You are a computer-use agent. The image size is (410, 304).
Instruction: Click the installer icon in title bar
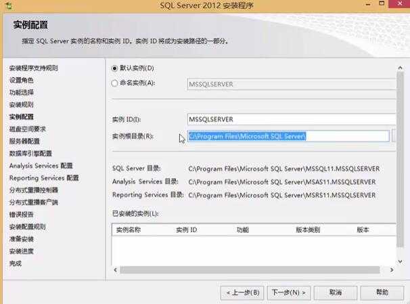coord(9,5)
